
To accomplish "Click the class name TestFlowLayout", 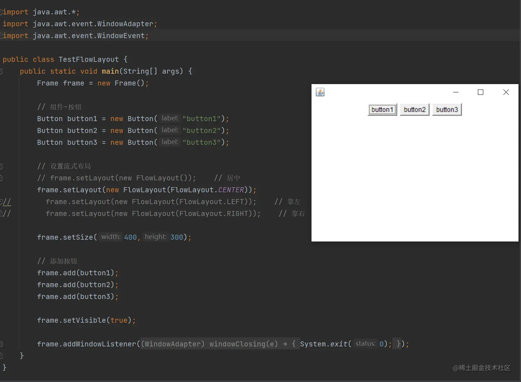I will coord(89,59).
